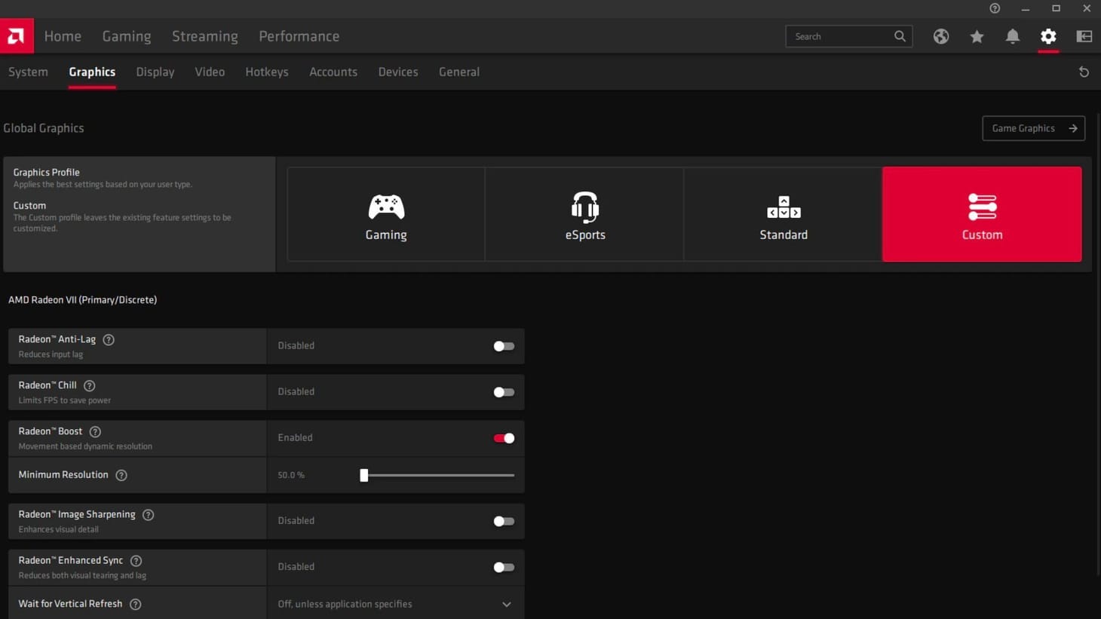Open the web browser globe icon
Viewport: 1101px width, 619px height.
[x=940, y=36]
